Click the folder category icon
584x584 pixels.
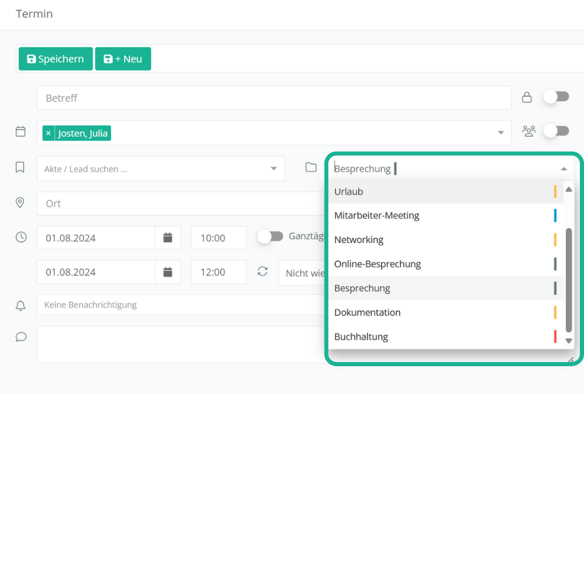click(311, 168)
